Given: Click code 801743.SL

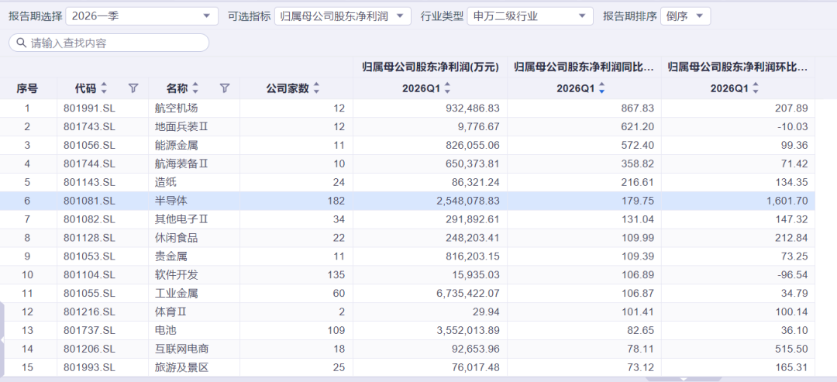Looking at the screenshot, I should tap(89, 127).
